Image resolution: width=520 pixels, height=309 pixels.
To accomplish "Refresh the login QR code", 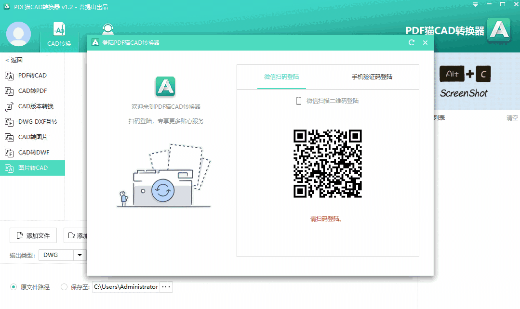I will click(411, 42).
